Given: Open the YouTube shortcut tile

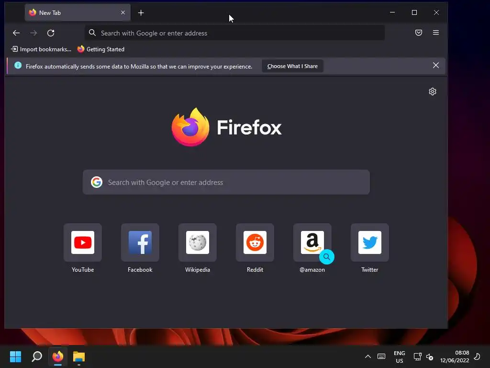Looking at the screenshot, I should (x=83, y=242).
